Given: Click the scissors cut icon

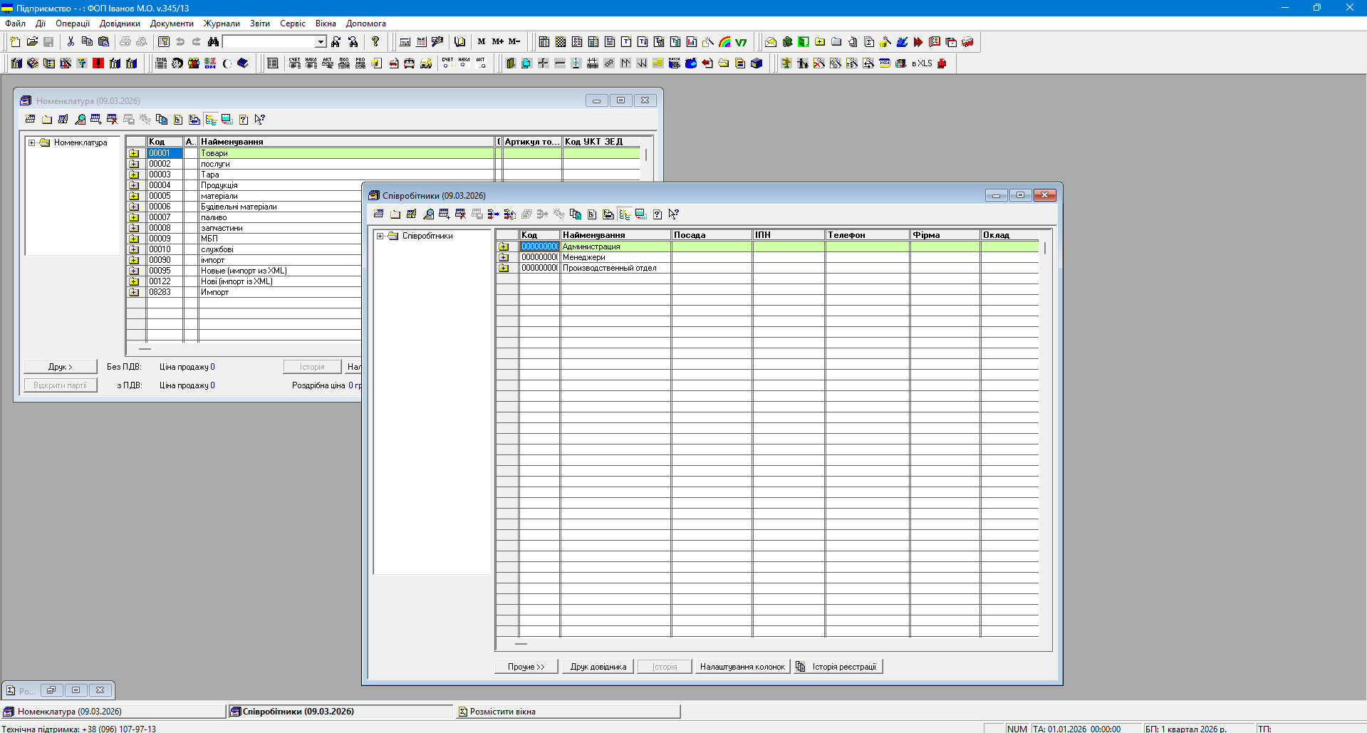Looking at the screenshot, I should (71, 42).
